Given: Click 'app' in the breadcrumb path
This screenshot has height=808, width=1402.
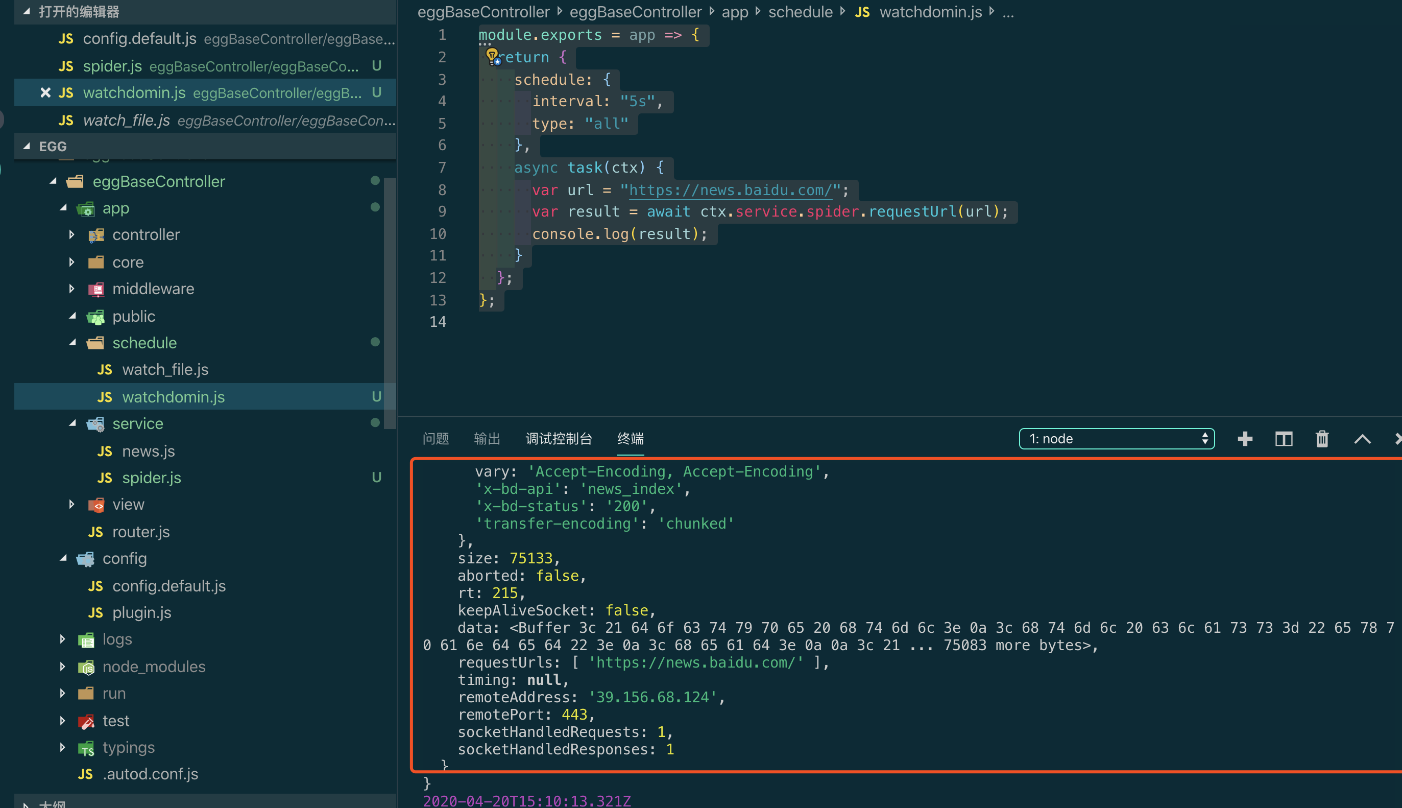Looking at the screenshot, I should click(x=735, y=12).
